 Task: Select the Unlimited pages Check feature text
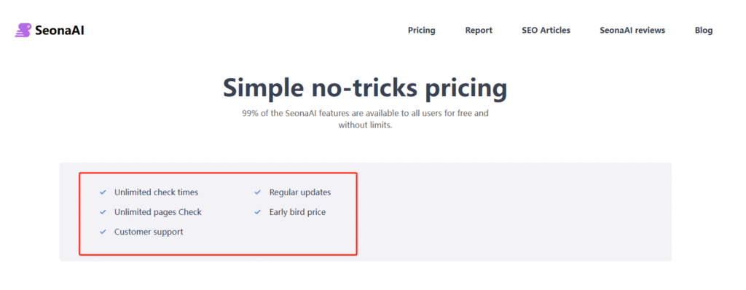click(158, 212)
